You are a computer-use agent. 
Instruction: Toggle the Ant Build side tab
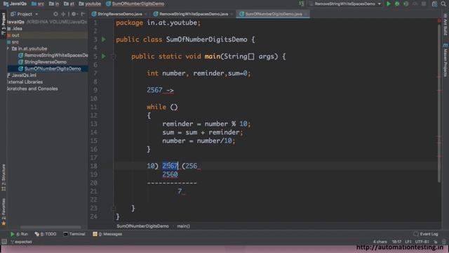(x=445, y=25)
